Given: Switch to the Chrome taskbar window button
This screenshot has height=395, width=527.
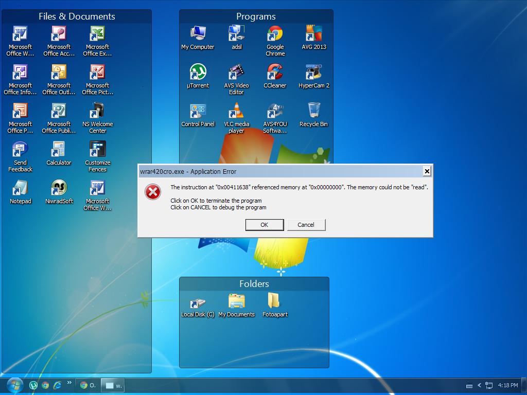Looking at the screenshot, I should click(87, 385).
